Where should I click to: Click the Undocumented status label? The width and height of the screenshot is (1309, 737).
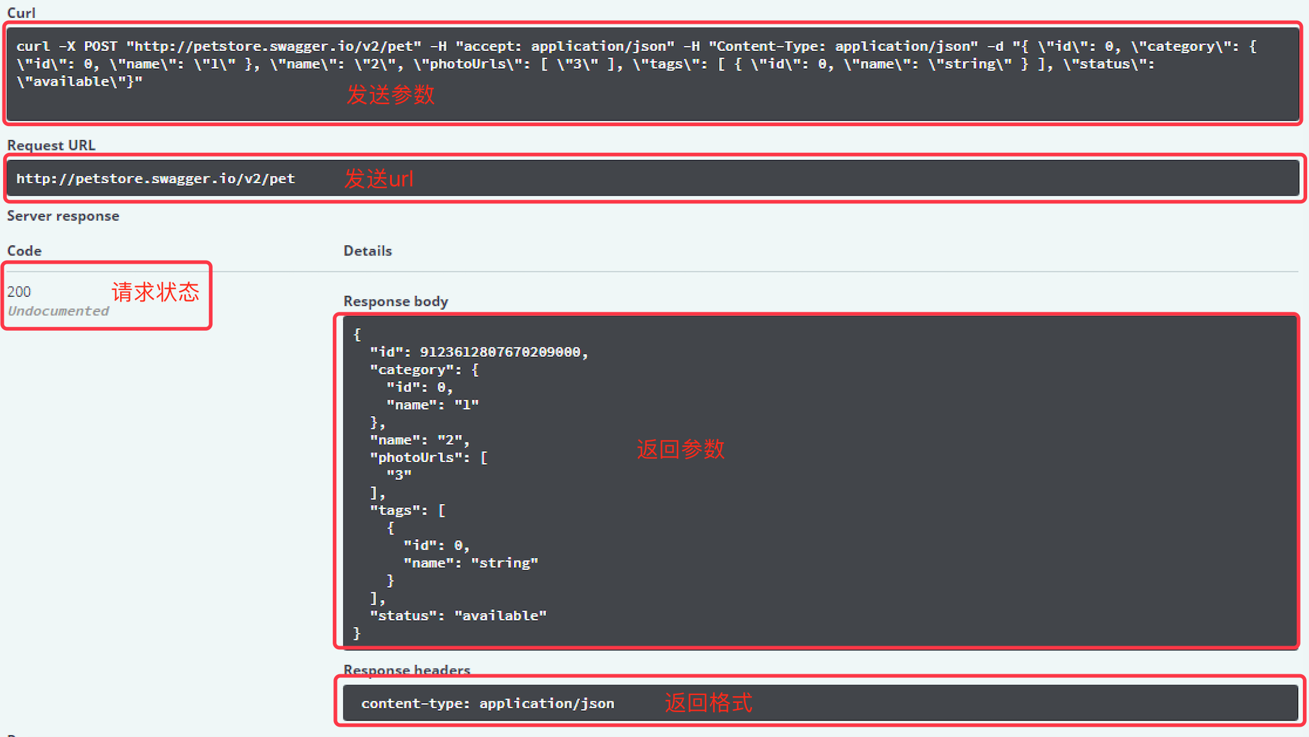pyautogui.click(x=58, y=311)
